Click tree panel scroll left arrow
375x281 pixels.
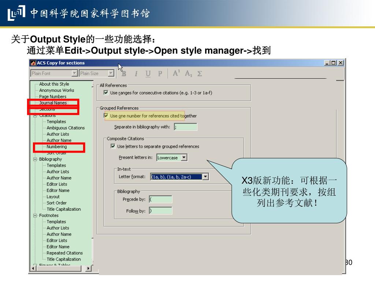click(33, 268)
